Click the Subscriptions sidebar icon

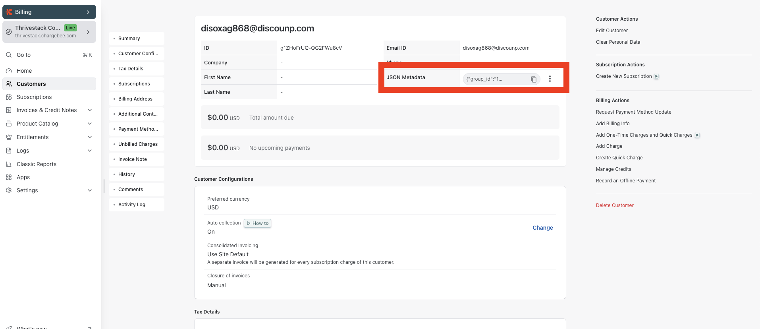[x=9, y=97]
